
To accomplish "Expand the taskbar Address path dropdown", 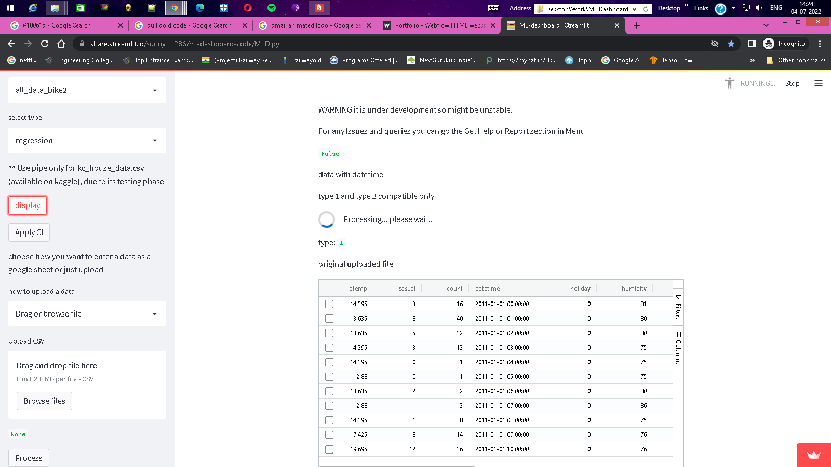I will coord(635,9).
